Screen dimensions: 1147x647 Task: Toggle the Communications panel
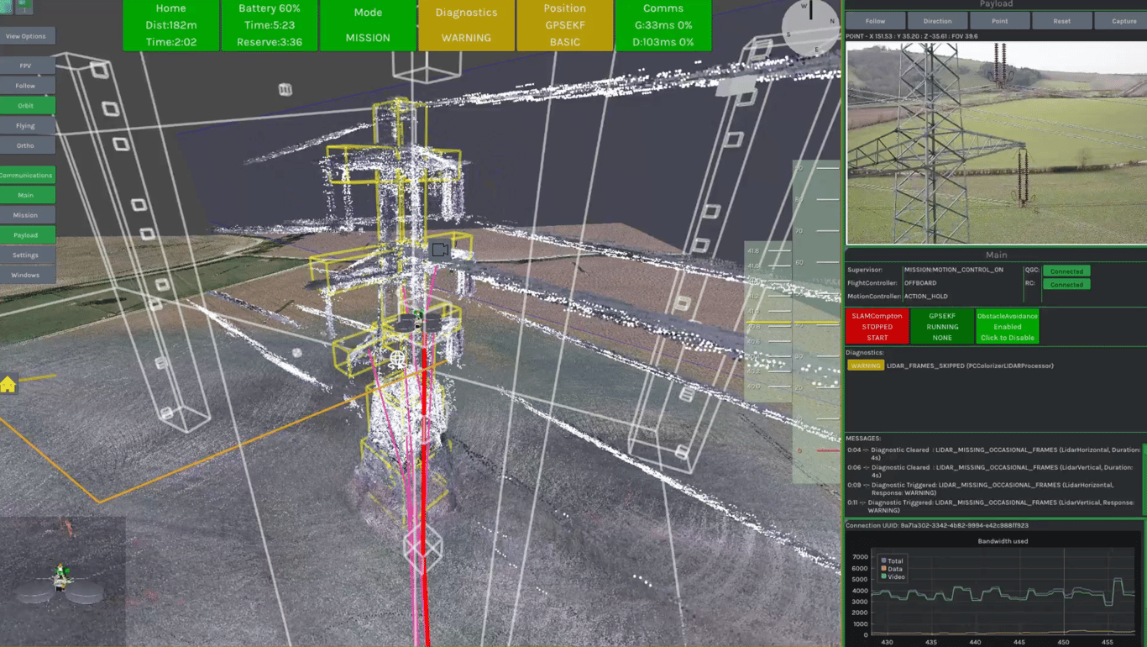(26, 176)
